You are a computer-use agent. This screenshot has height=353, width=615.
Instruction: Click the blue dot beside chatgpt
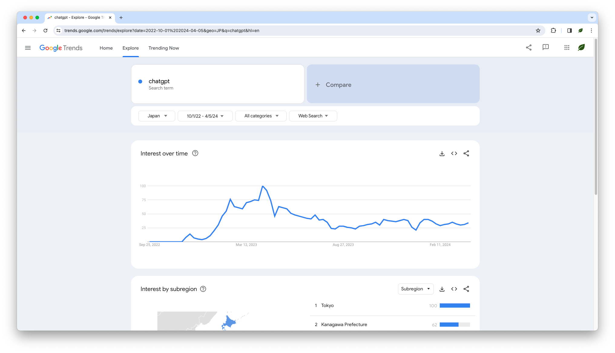(140, 81)
